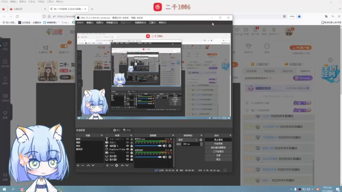The image size is (342, 192).
Task: Move selected scene up in Scenes panel
Action: 88,166
